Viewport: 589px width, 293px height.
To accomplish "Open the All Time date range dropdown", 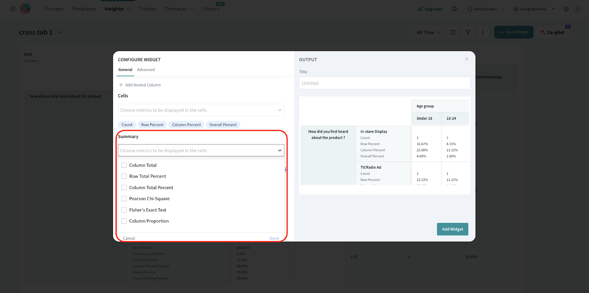I will click(x=428, y=32).
